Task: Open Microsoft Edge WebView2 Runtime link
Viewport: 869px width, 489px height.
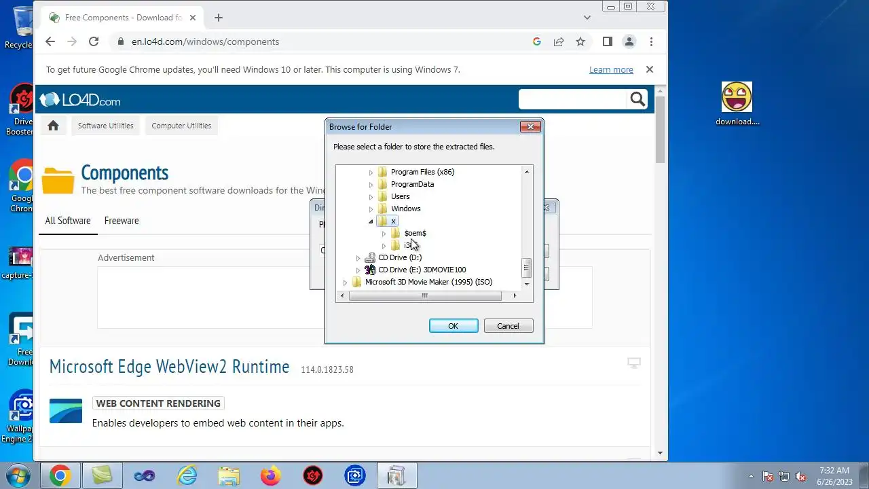Action: 169,367
